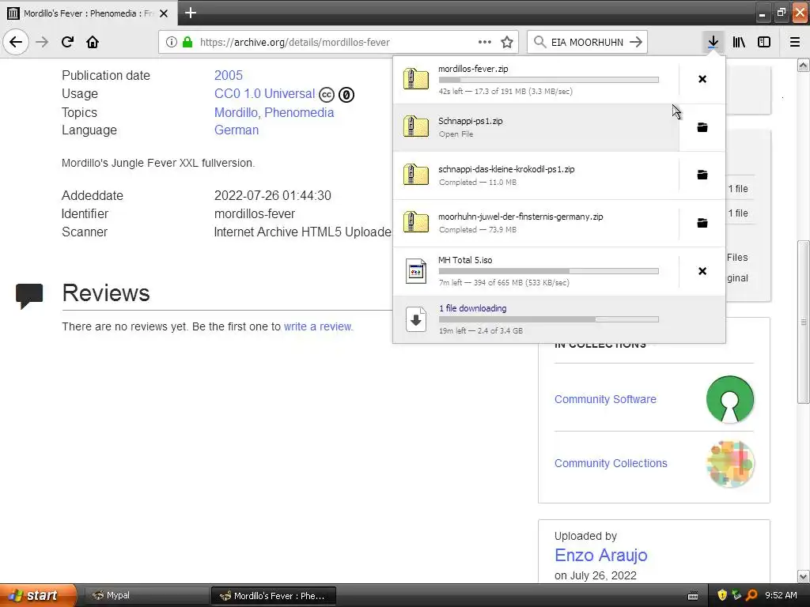Open the CC0 1.0 Universal license link
Screen dimensions: 810x607
(x=264, y=94)
